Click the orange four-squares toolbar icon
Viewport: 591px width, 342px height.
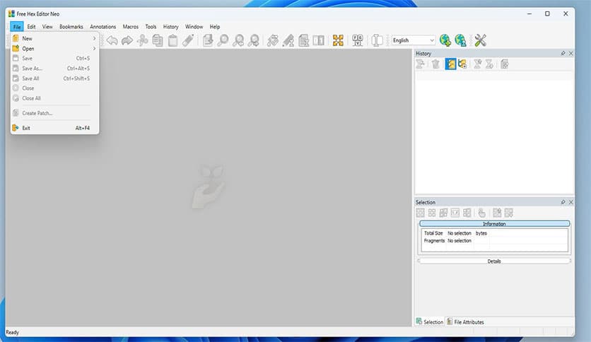338,40
